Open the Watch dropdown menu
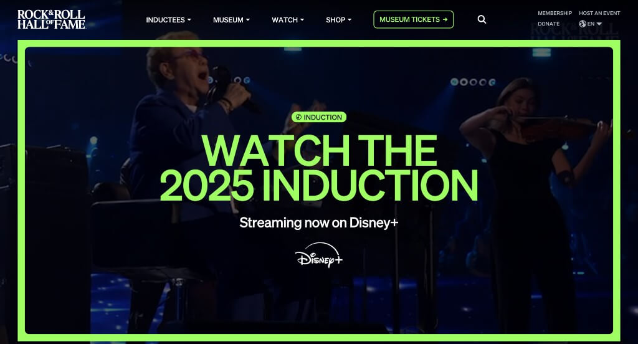Viewport: 638px width, 344px height. [288, 20]
